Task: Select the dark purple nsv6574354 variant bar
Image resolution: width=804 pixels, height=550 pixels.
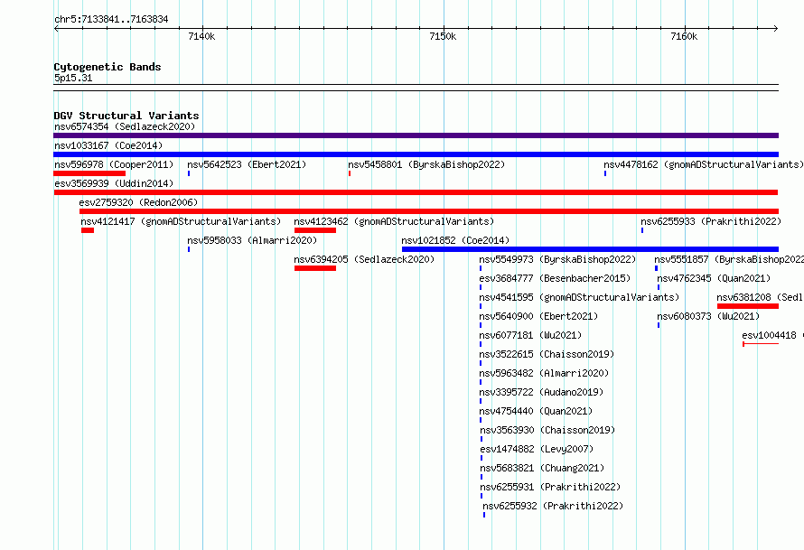Action: click(x=416, y=135)
